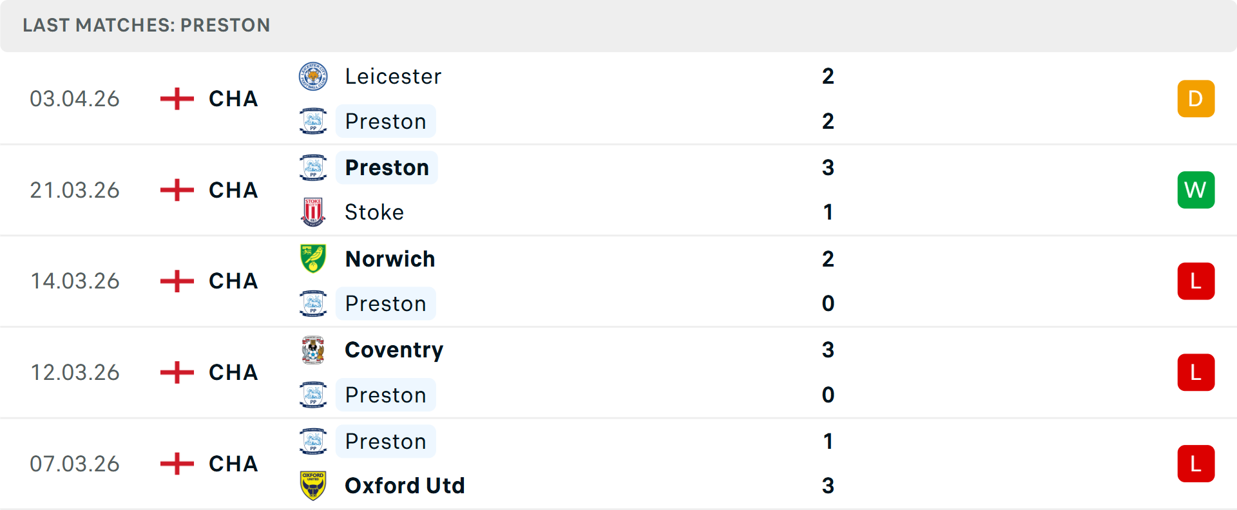Viewport: 1237px width, 510px height.
Task: Click L badge for Oxford Utd match
Action: (x=1196, y=464)
